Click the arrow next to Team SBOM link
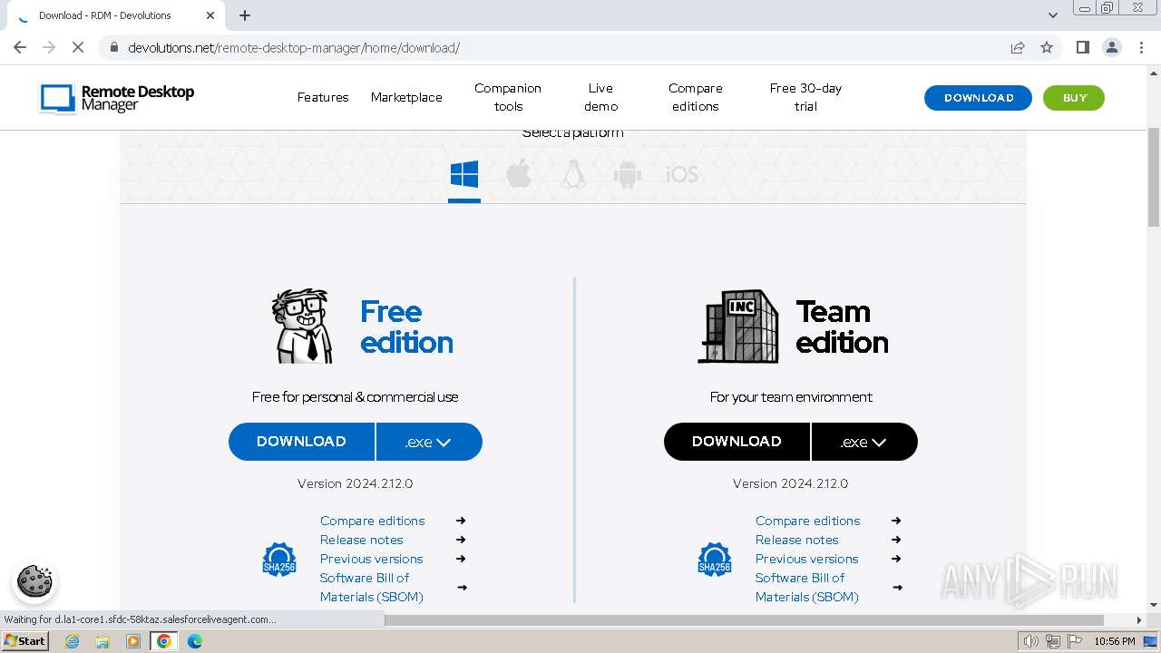The height and width of the screenshot is (653, 1161). [897, 587]
